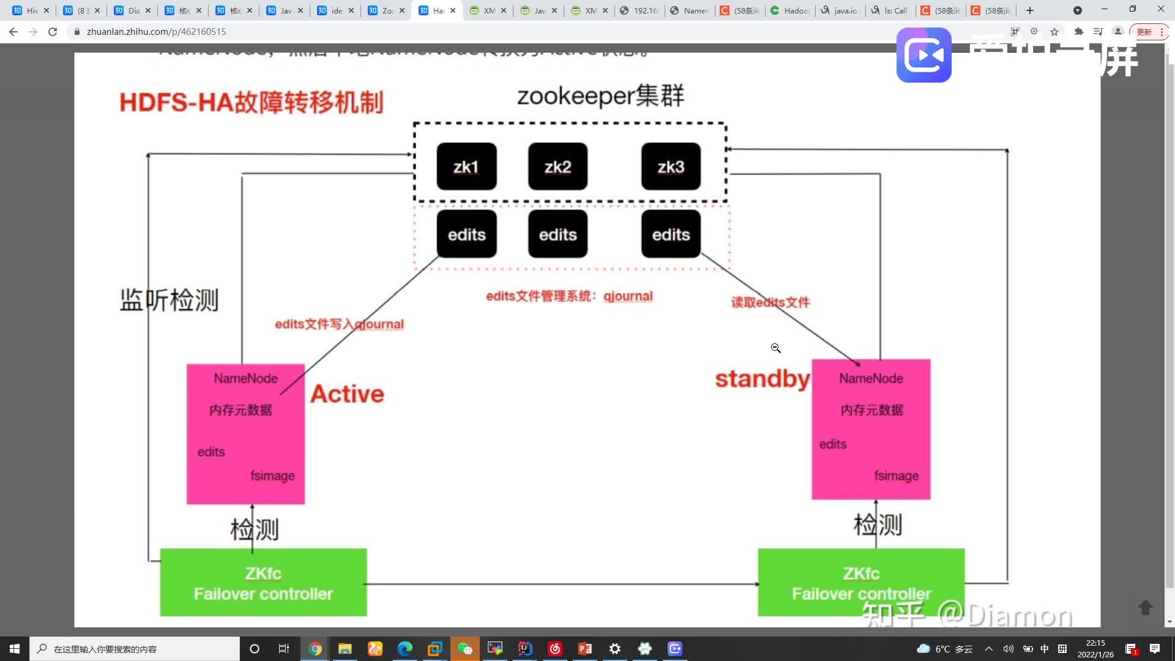The image size is (1175, 661).
Task: Toggle mute via the volume tray icon
Action: pos(1008,649)
